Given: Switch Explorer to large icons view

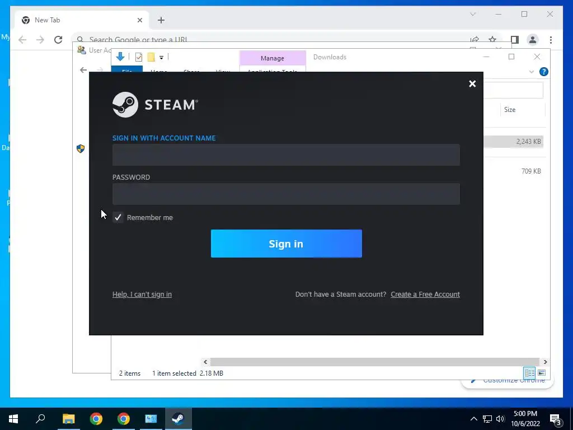Looking at the screenshot, I should pyautogui.click(x=542, y=372).
